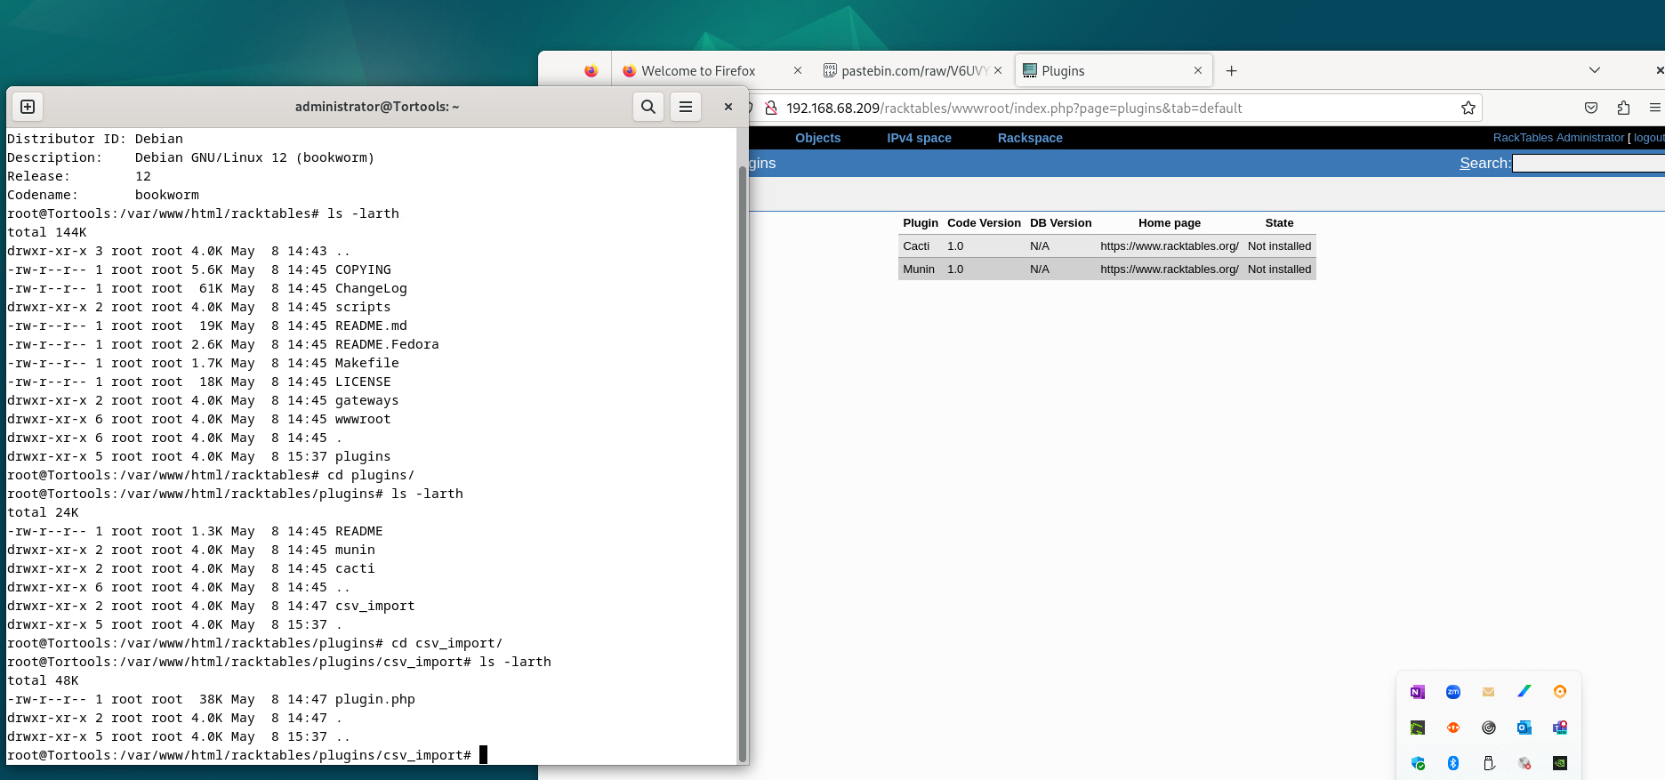Viewport: 1665px width, 780px height.
Task: Bookmark this page with the star icon
Action: (1468, 108)
